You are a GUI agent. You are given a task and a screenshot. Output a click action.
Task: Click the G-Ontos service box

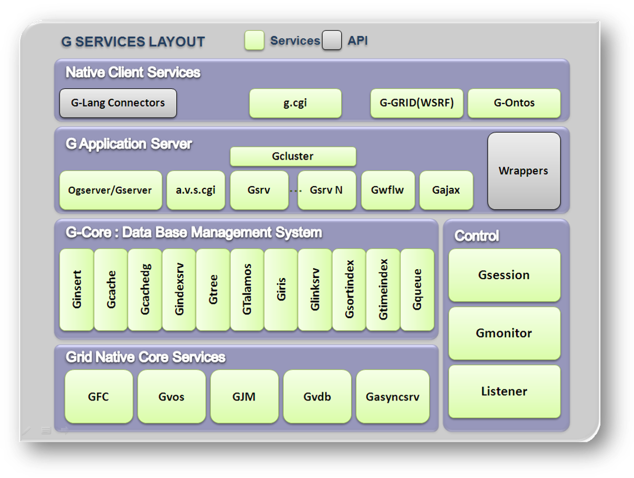pos(514,103)
